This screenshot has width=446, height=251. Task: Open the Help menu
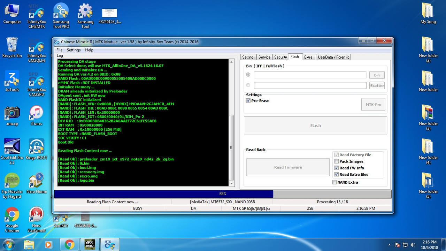pos(89,50)
